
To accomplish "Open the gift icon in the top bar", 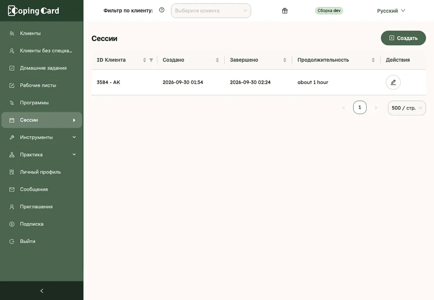I will click(285, 11).
